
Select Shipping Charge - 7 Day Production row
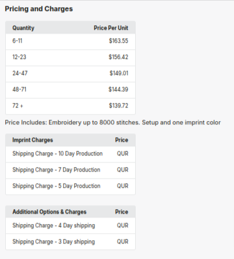70,170
